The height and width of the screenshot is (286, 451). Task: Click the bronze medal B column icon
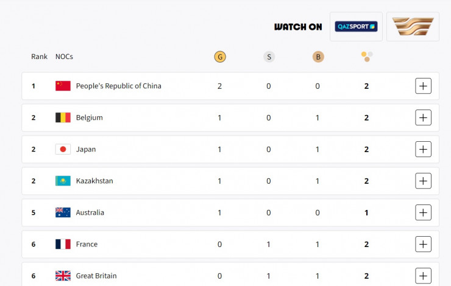318,57
